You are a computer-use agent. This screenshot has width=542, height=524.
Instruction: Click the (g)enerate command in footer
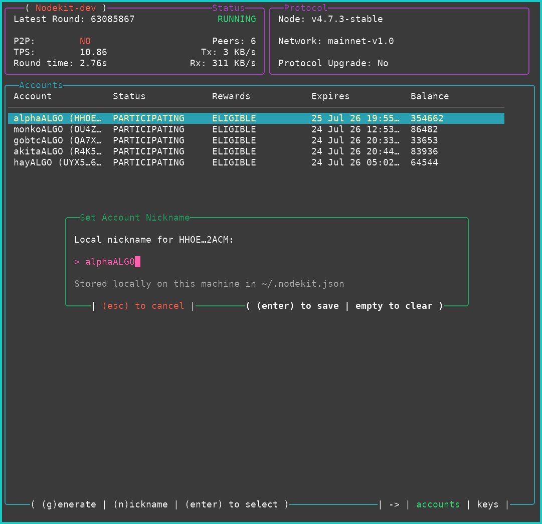pos(69,504)
